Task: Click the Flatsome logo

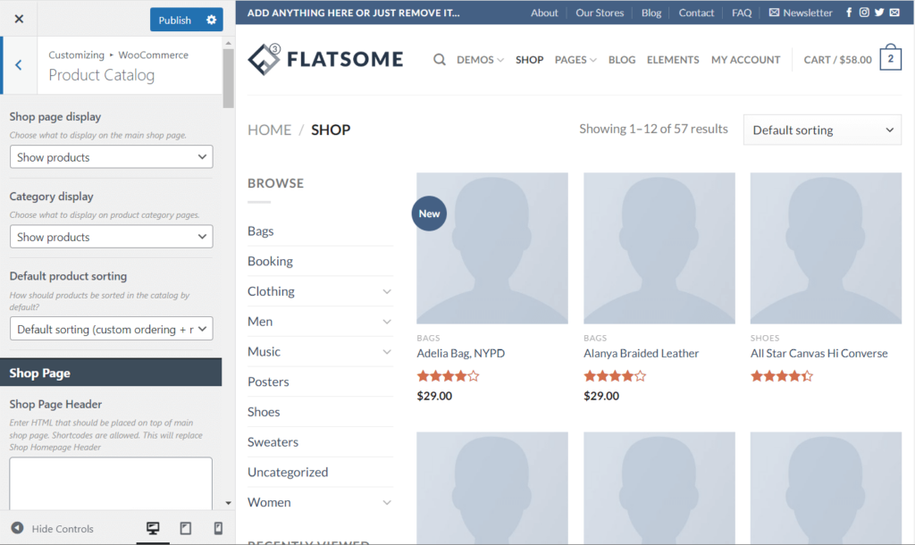Action: (325, 59)
